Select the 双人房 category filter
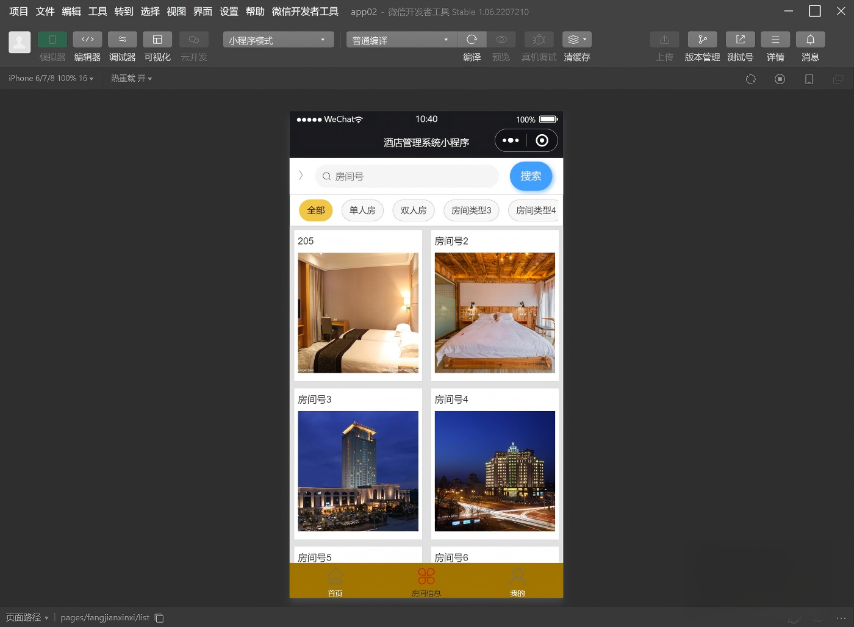The image size is (854, 627). click(414, 210)
